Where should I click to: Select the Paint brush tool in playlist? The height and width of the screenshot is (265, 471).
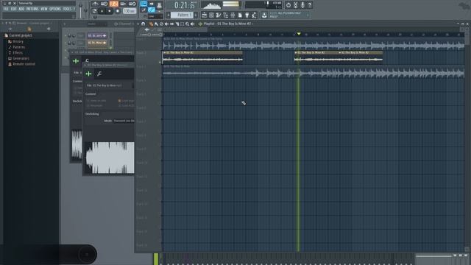point(156,24)
